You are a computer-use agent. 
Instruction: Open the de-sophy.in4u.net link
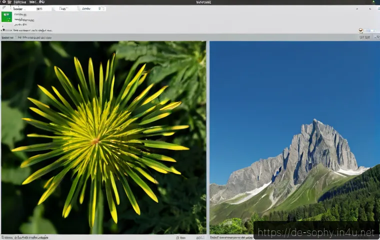coord(316,232)
